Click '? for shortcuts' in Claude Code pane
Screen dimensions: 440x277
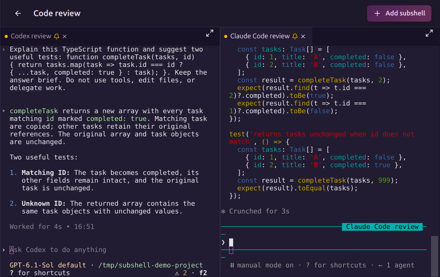(x=336, y=265)
